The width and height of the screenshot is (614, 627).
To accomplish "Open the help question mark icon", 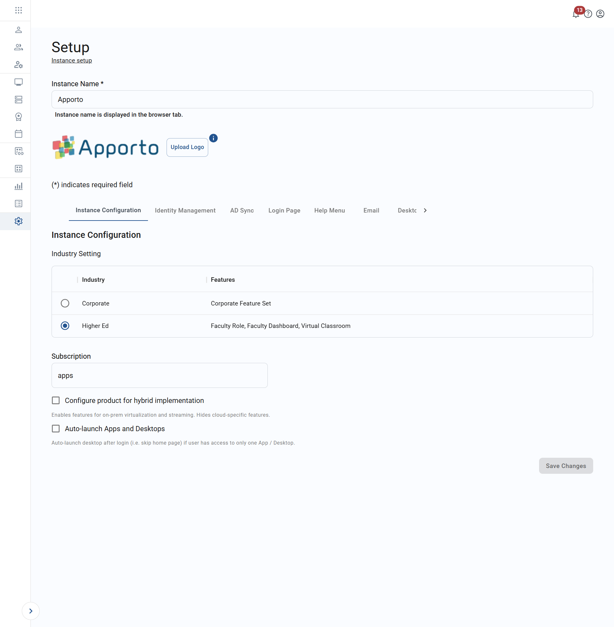I will [588, 14].
